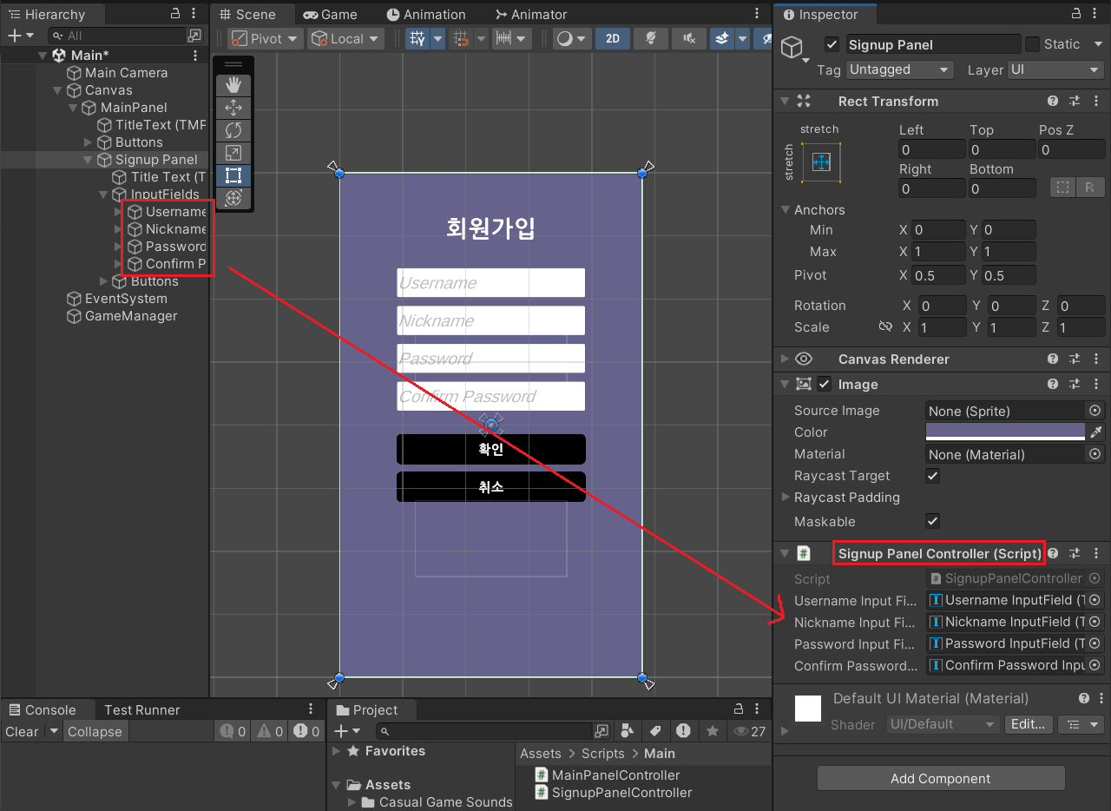This screenshot has height=811, width=1111.
Task: Switch to the Test Runner tab
Action: [141, 709]
